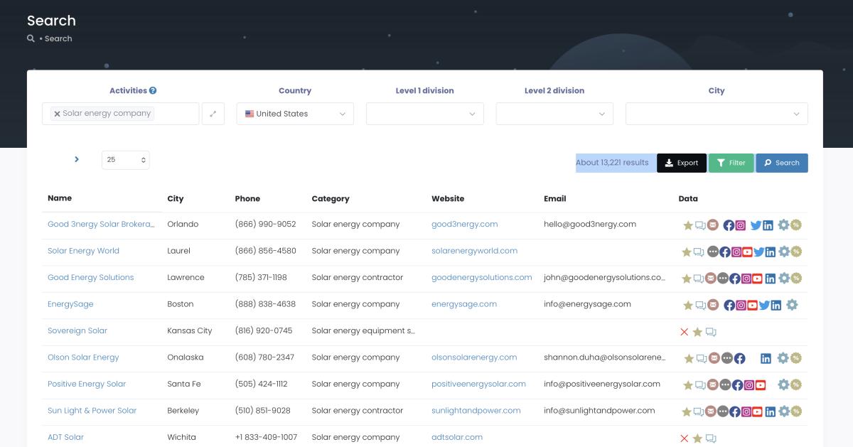This screenshot has height=447, width=853.
Task: Open the Level 2 division dropdown
Action: 554,114
